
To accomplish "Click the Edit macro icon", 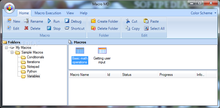I will 9,28.
